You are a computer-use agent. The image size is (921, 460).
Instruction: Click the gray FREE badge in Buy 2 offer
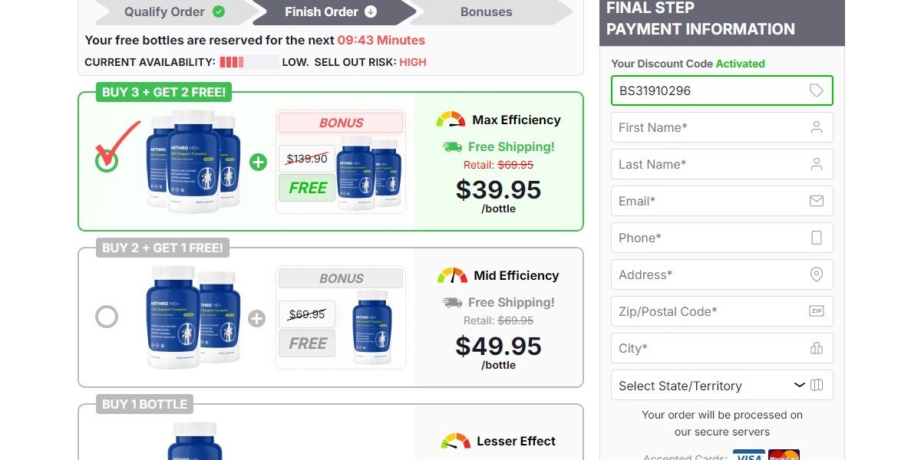click(x=307, y=343)
